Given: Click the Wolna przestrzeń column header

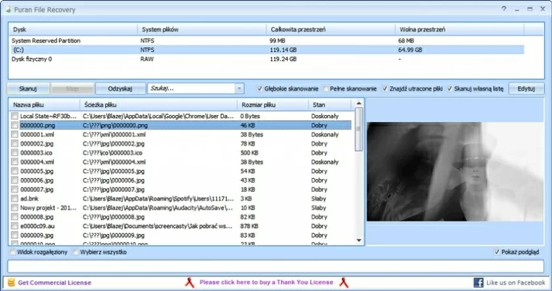Looking at the screenshot, I should [459, 30].
